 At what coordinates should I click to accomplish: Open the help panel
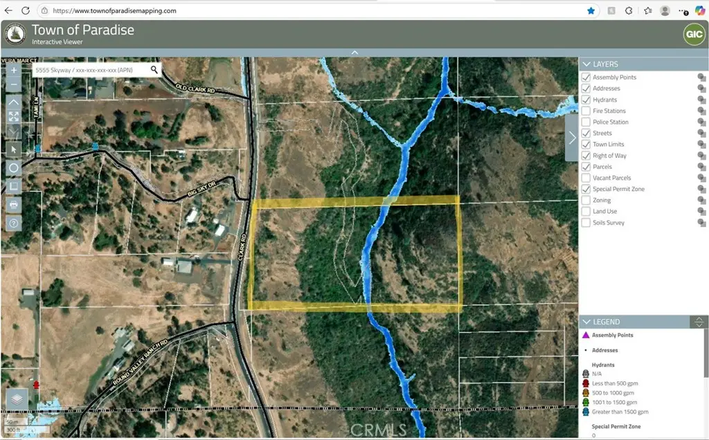point(14,223)
